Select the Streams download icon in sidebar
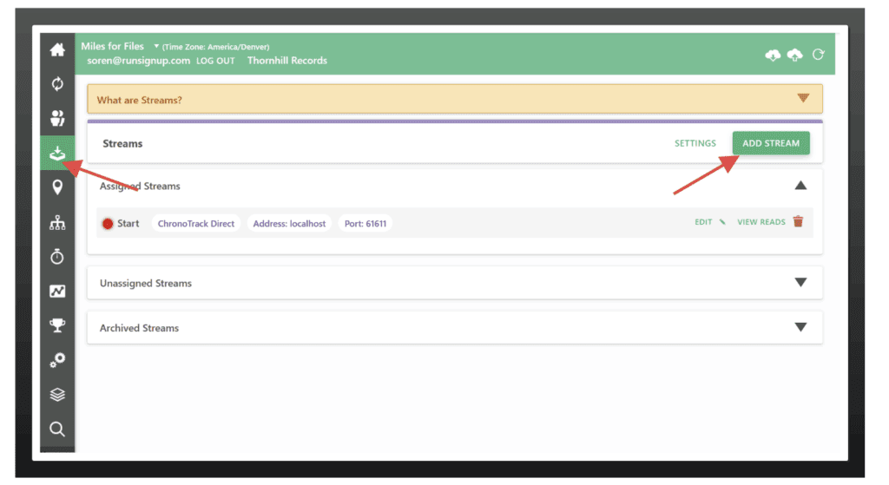The image size is (889, 485). point(57,153)
